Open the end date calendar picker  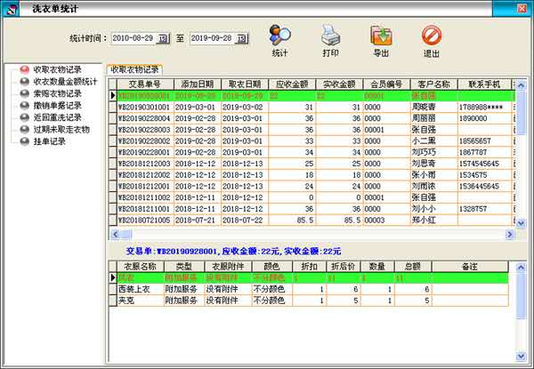pyautogui.click(x=242, y=39)
